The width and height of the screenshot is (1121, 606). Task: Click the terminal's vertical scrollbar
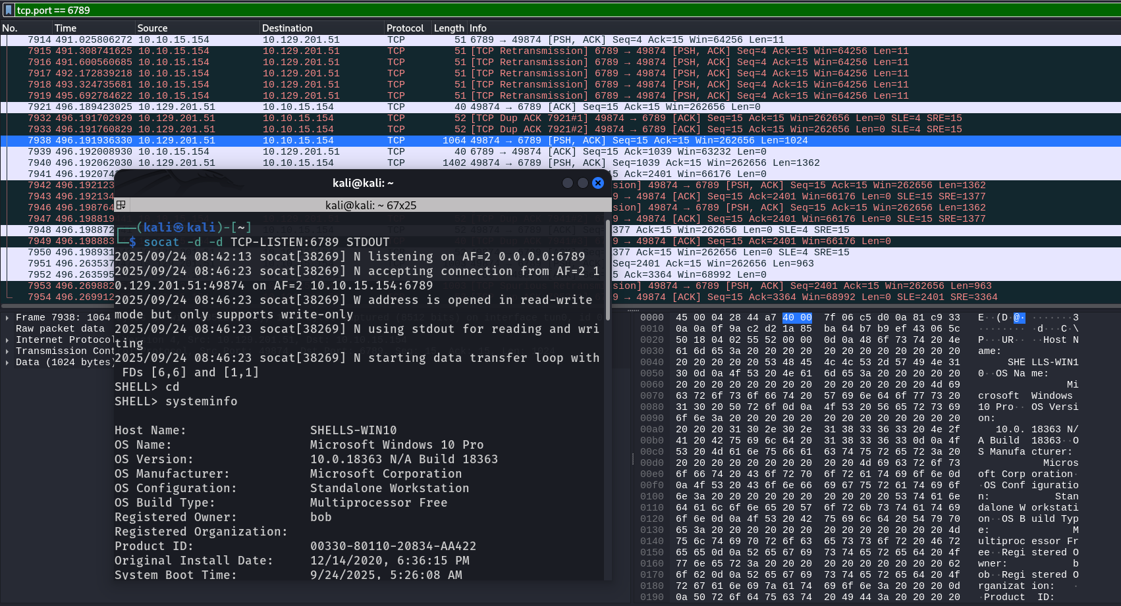(x=607, y=276)
